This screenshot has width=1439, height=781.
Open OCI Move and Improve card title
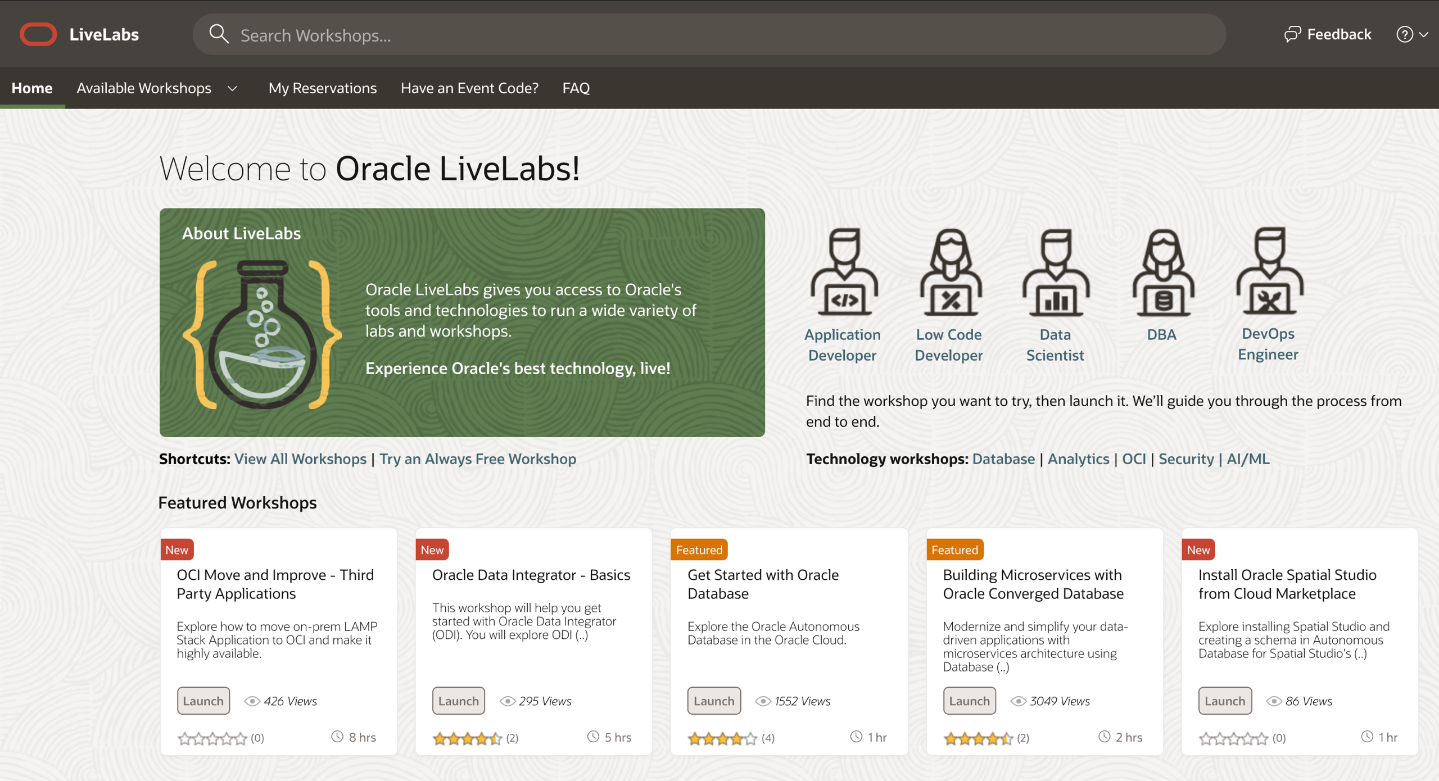275,584
